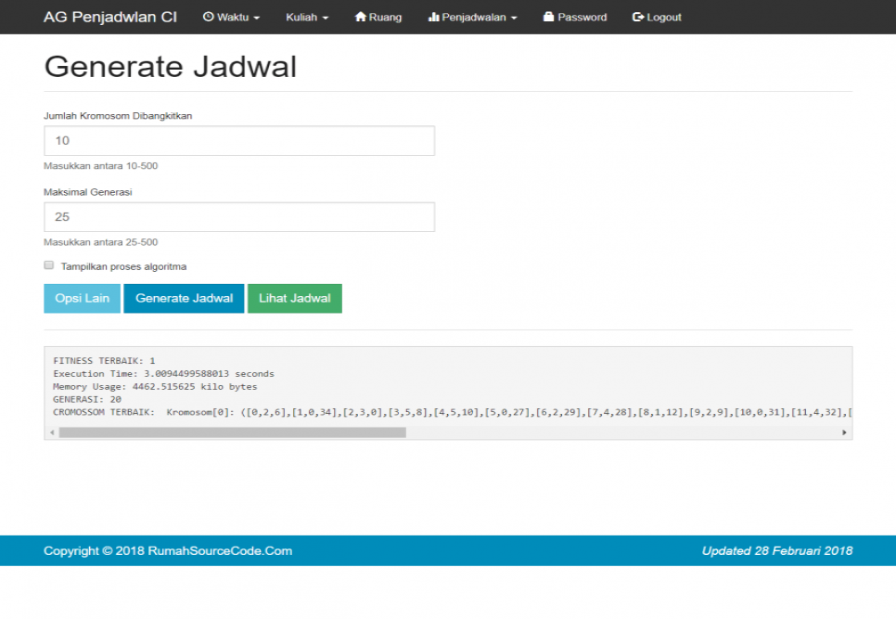The height and width of the screenshot is (619, 896).
Task: Focus the Maksimal Generasi input field
Action: [x=238, y=217]
